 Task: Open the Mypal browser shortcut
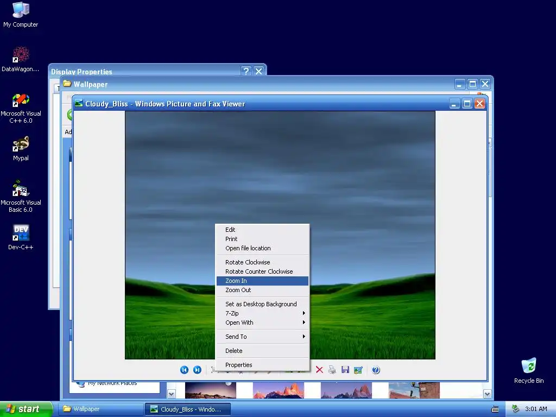pyautogui.click(x=21, y=149)
